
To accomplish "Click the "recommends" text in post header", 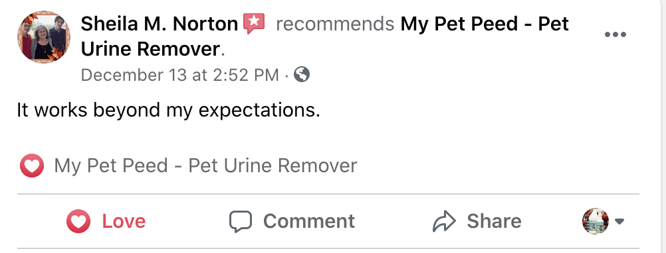I will pyautogui.click(x=335, y=24).
